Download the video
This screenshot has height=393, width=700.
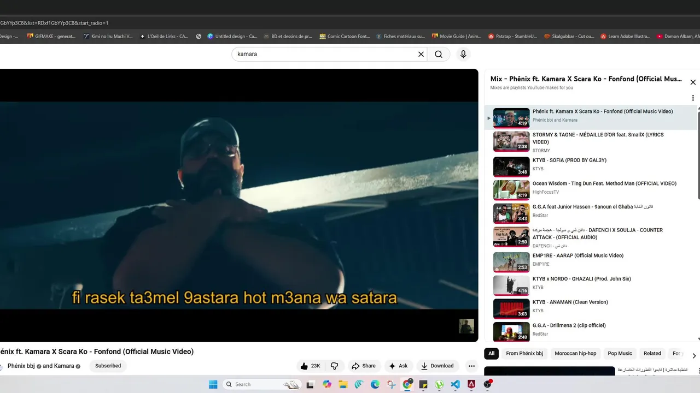437,366
